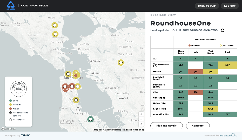The image size is (242, 140).
Task: Select the Lab column header
Action: 196,52
